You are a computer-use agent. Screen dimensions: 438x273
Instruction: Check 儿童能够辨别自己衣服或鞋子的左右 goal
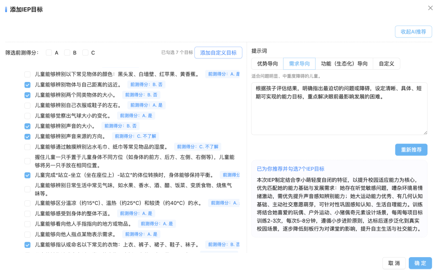(28, 105)
